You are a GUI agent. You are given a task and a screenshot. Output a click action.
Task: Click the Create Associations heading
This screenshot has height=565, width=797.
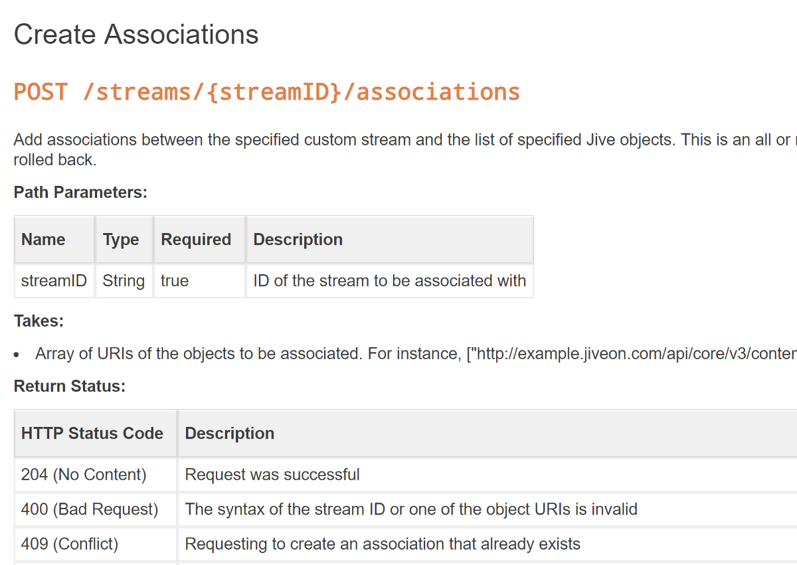136,35
